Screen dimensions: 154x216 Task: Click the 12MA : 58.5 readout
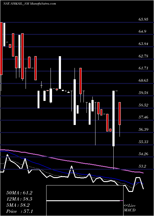(19, 199)
